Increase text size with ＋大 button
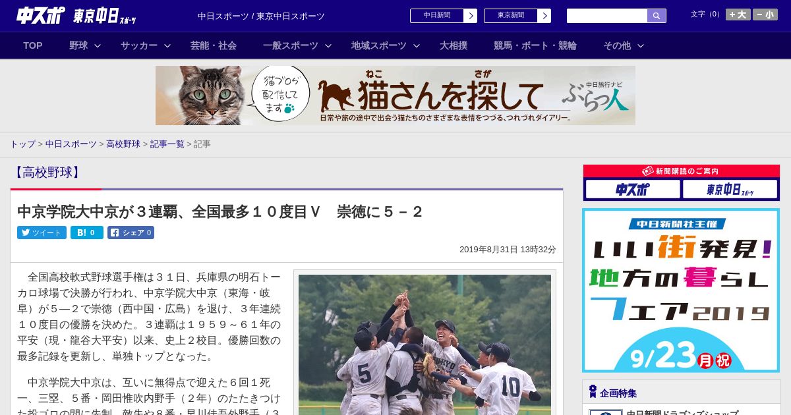791x415 pixels. [738, 14]
